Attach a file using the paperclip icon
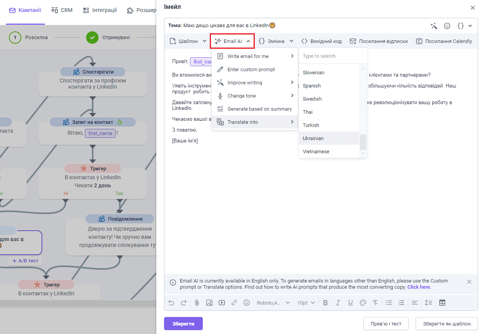The height and width of the screenshot is (334, 489). [x=197, y=303]
